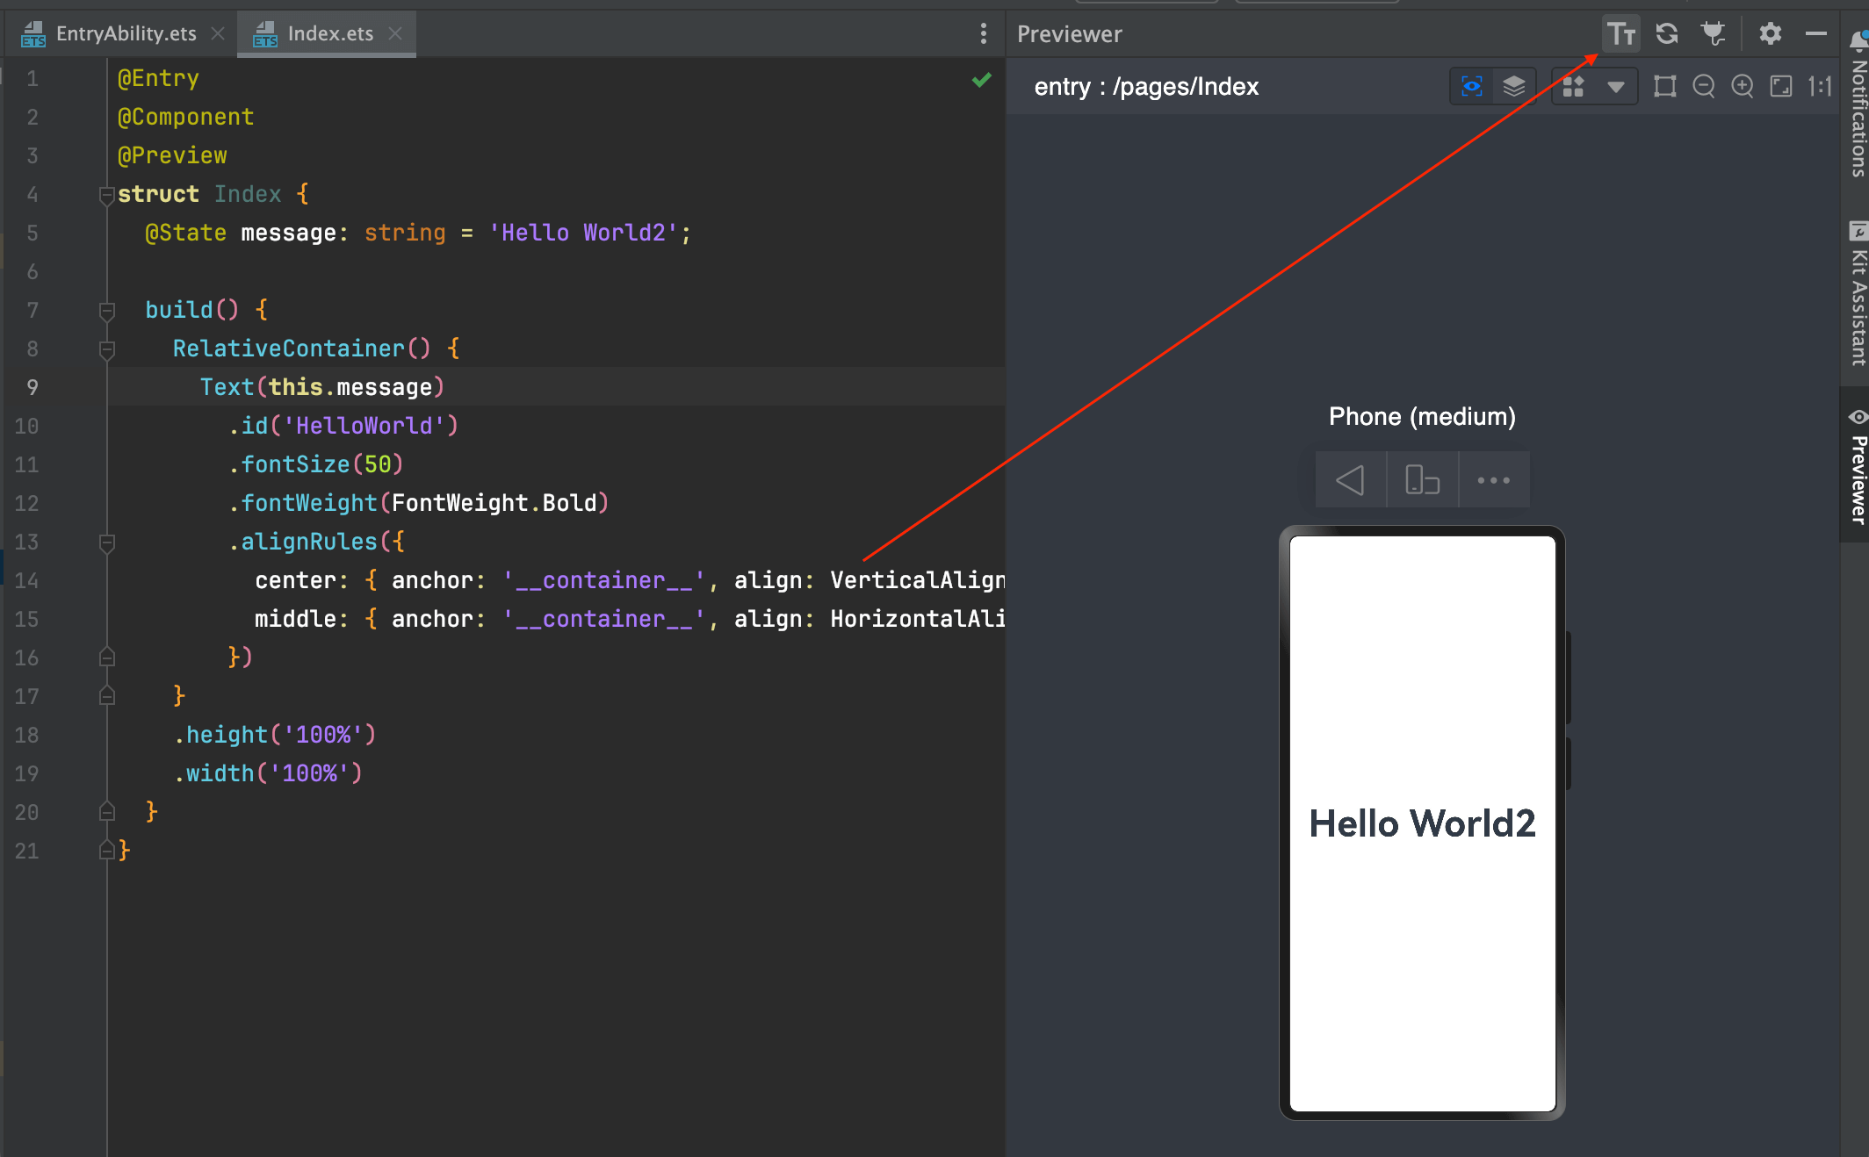Toggle the Inspector eye mode

click(x=1472, y=86)
